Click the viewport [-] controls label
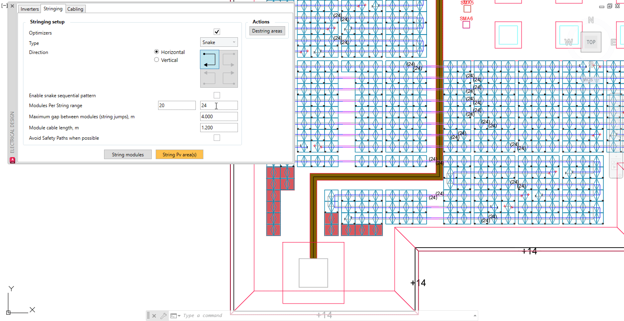624x321 pixels. (4, 6)
